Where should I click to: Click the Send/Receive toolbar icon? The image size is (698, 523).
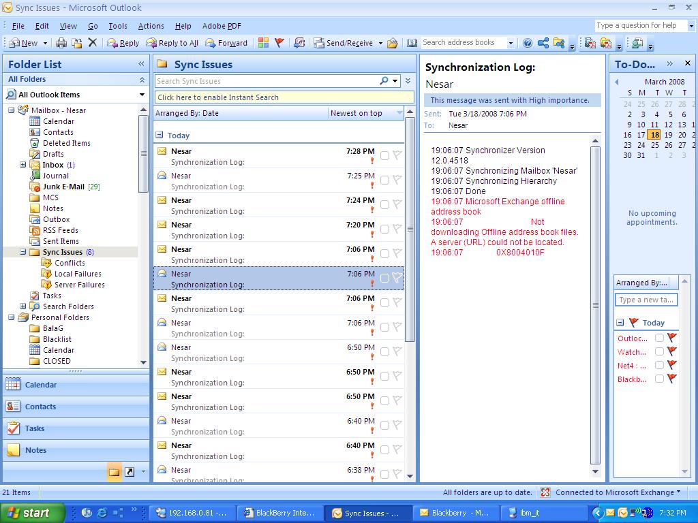345,42
